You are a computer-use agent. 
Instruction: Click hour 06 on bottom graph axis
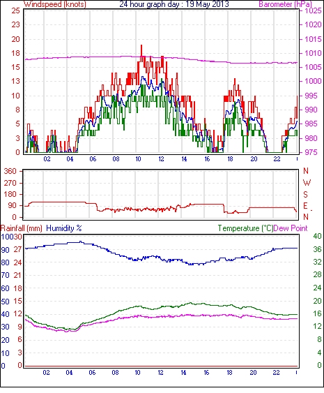tap(92, 373)
